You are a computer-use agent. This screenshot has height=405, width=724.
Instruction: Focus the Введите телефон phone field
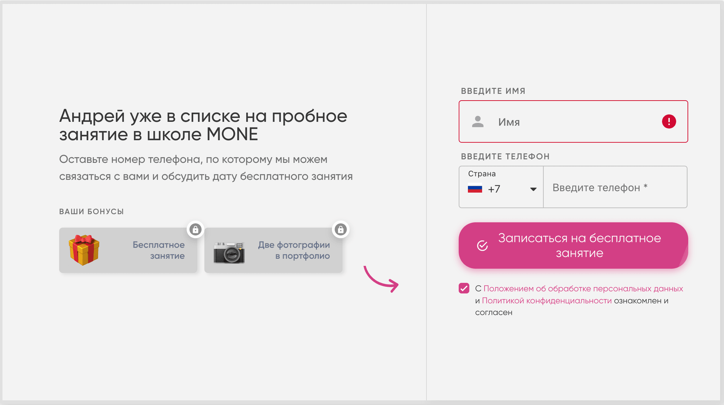pyautogui.click(x=615, y=187)
